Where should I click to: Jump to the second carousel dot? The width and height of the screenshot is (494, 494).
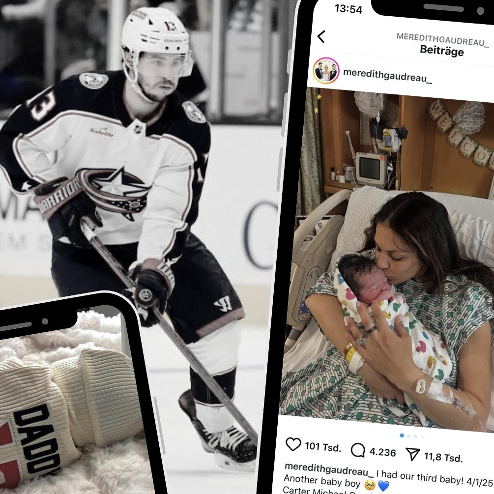(408, 436)
